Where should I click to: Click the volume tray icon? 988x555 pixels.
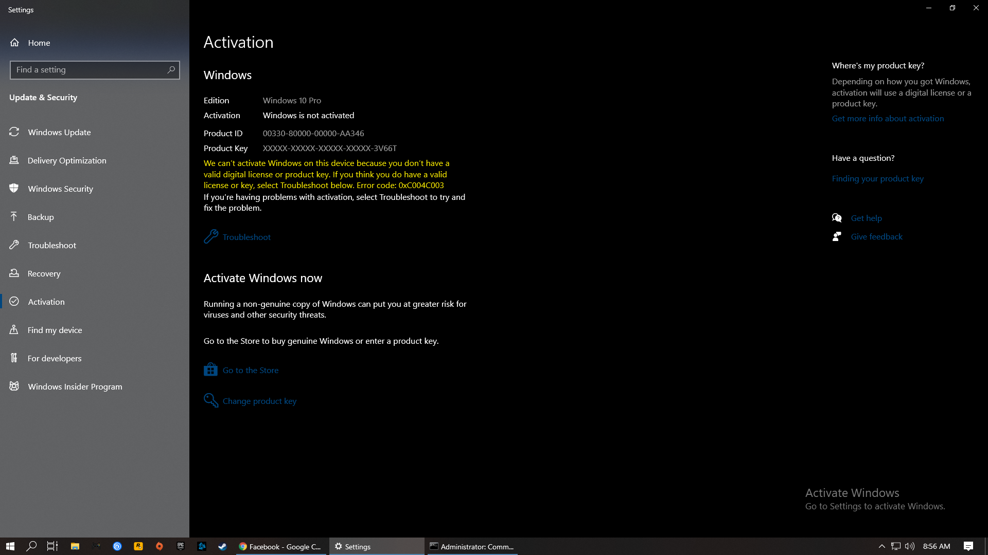[910, 546]
